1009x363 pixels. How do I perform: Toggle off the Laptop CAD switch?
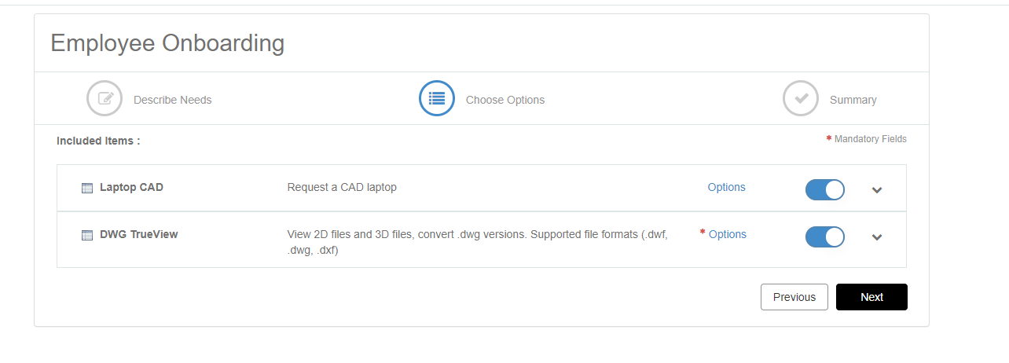(x=824, y=189)
